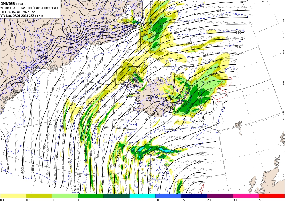Click the "64N" latitude label

click(283, 83)
